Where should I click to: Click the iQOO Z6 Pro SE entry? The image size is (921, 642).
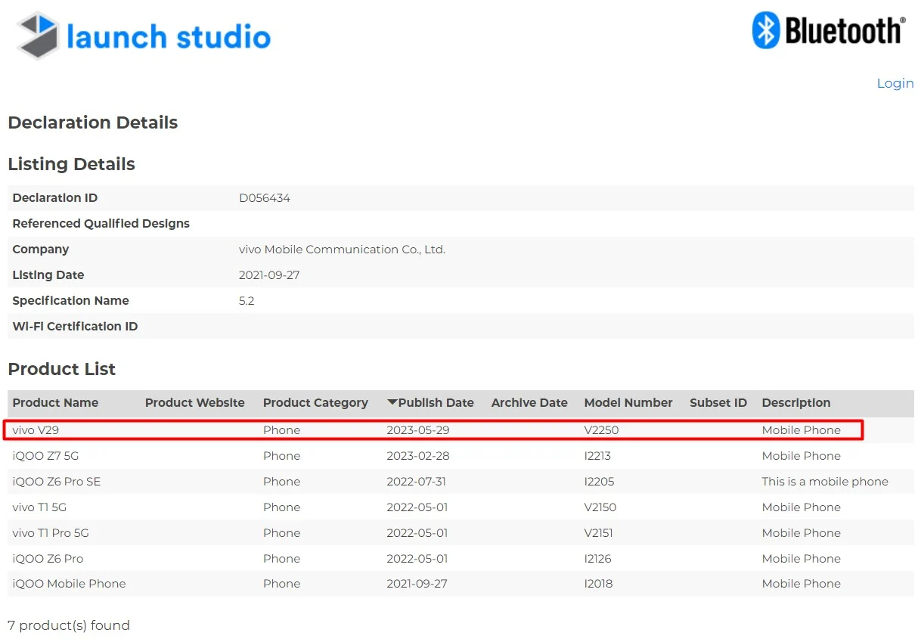click(56, 482)
